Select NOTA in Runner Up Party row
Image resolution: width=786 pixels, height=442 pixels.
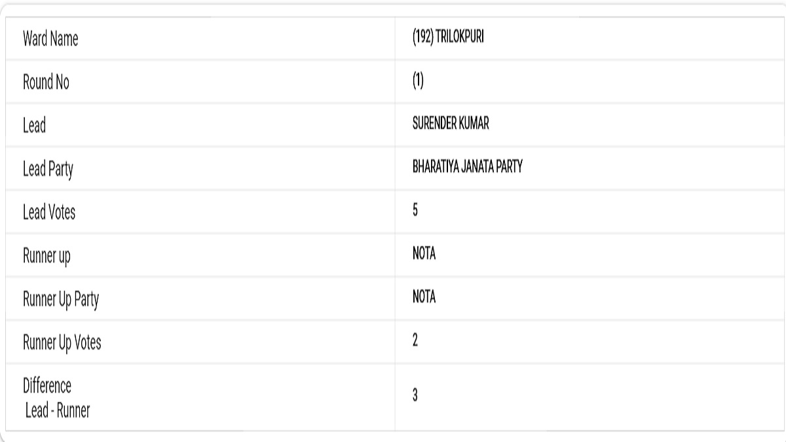click(x=424, y=298)
